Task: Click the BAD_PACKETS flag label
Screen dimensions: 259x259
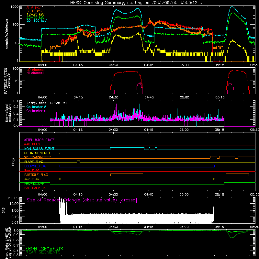Action: [35, 188]
